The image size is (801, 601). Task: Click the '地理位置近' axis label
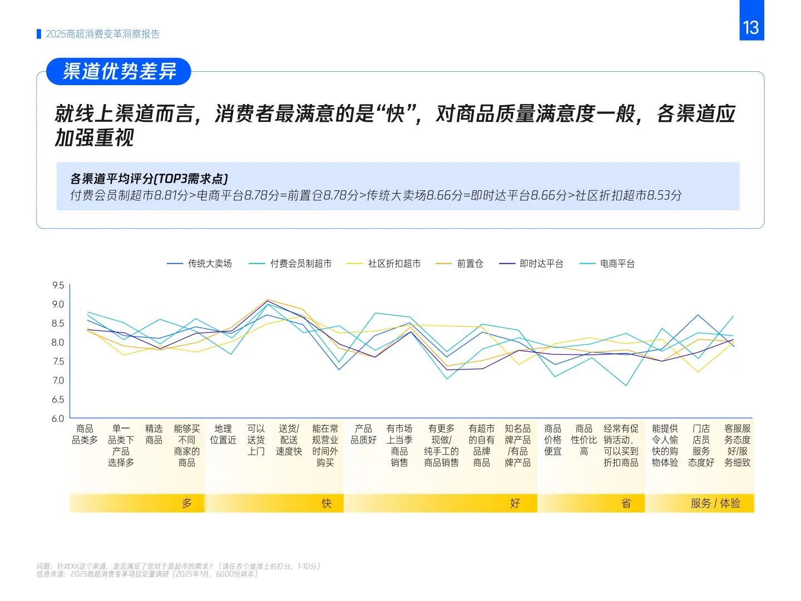223,434
